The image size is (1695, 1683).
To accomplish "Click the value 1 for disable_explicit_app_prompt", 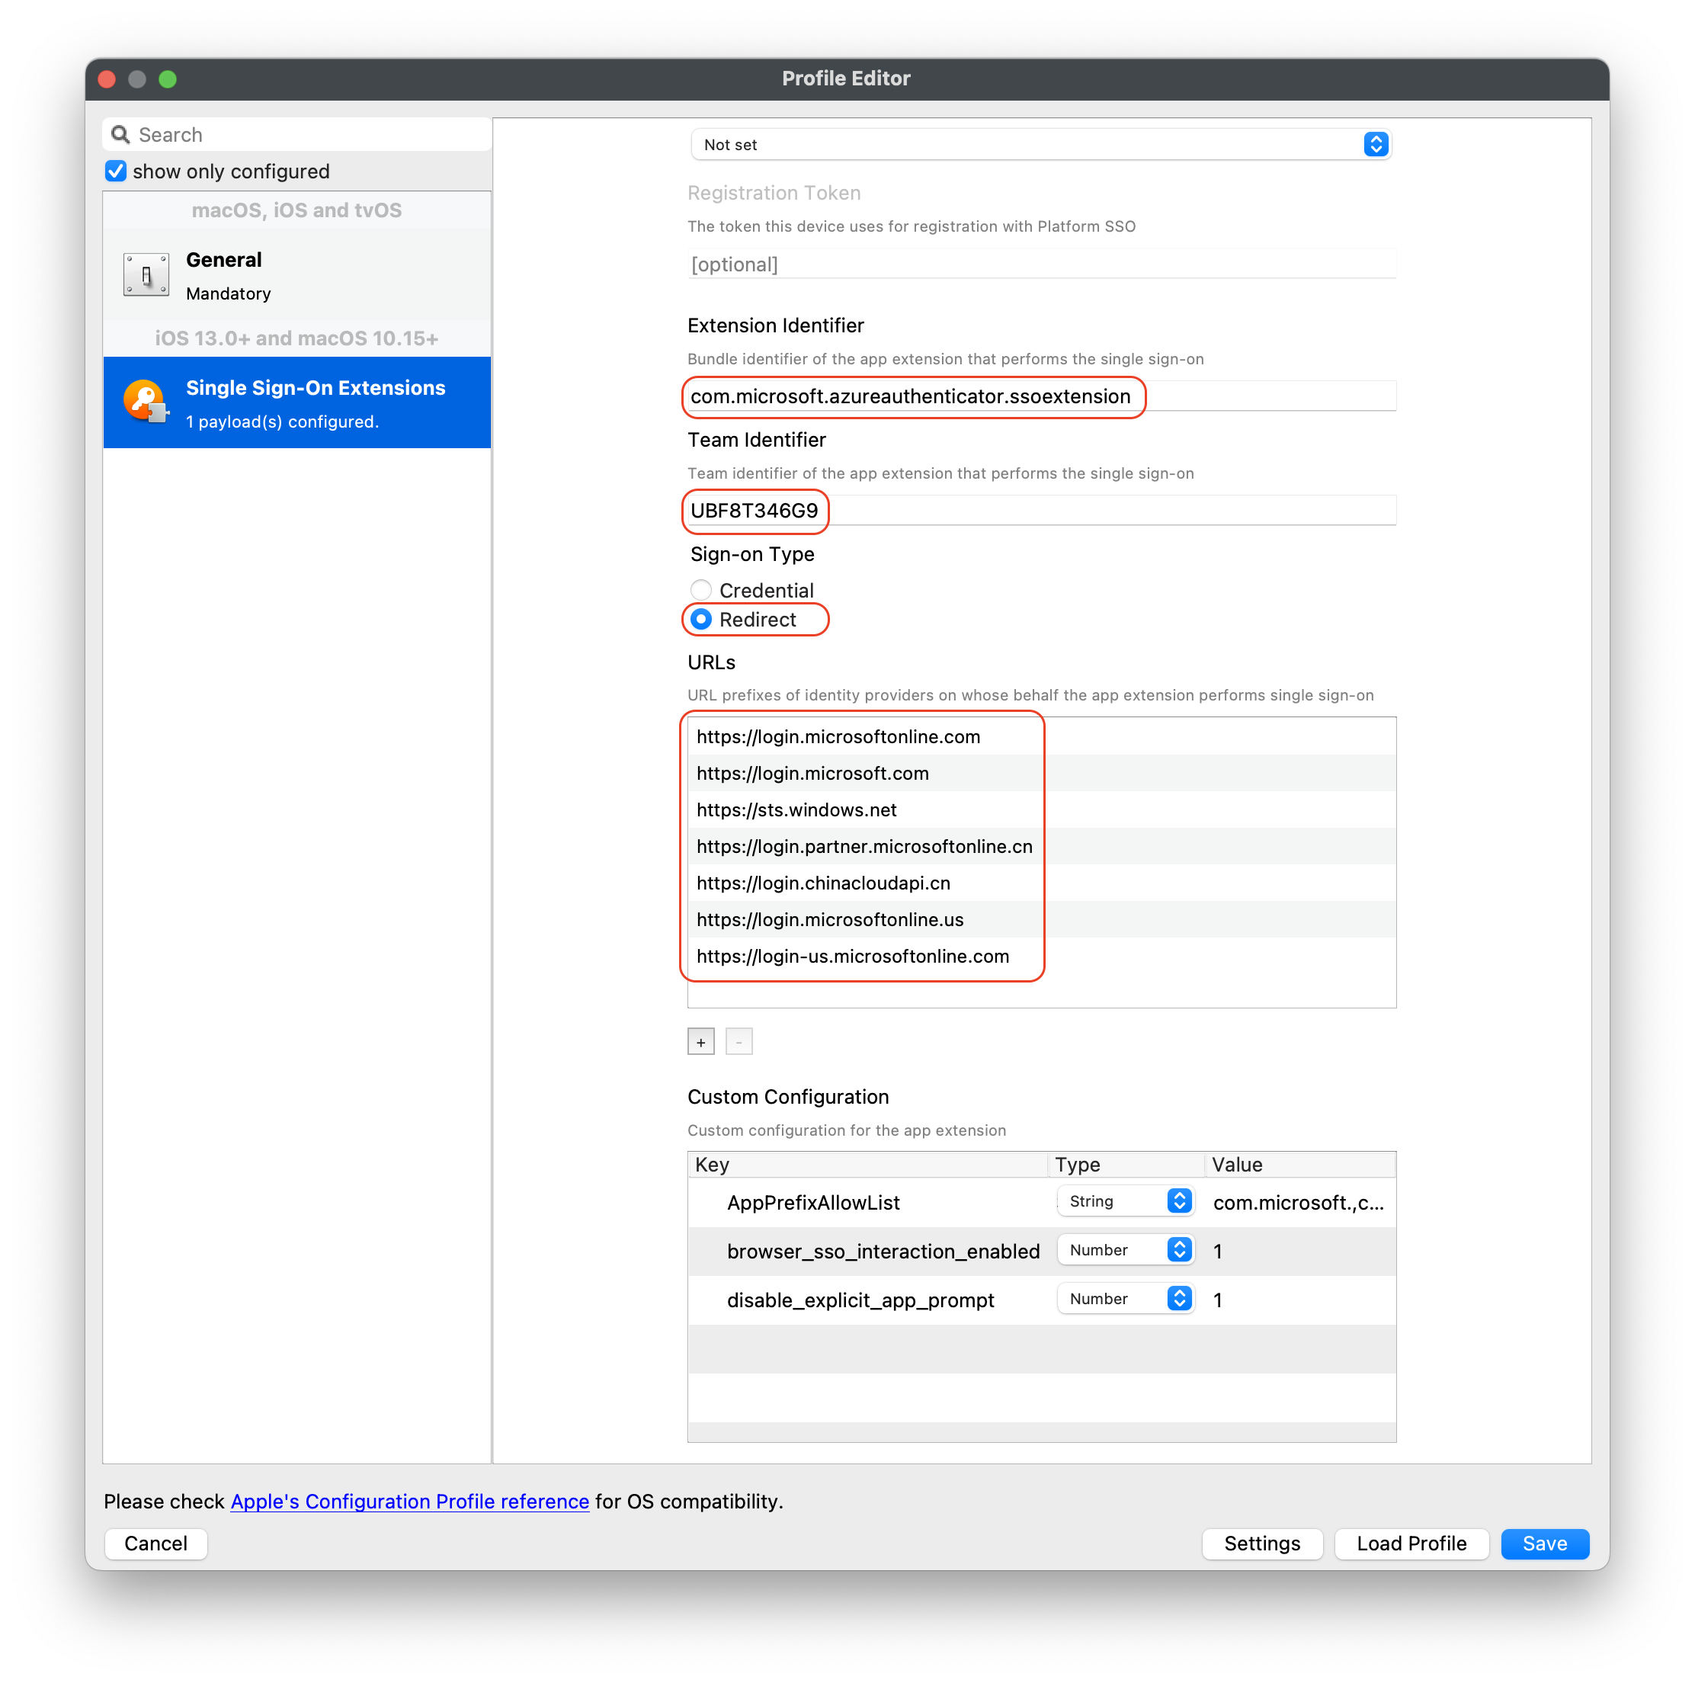I will (x=1218, y=1300).
